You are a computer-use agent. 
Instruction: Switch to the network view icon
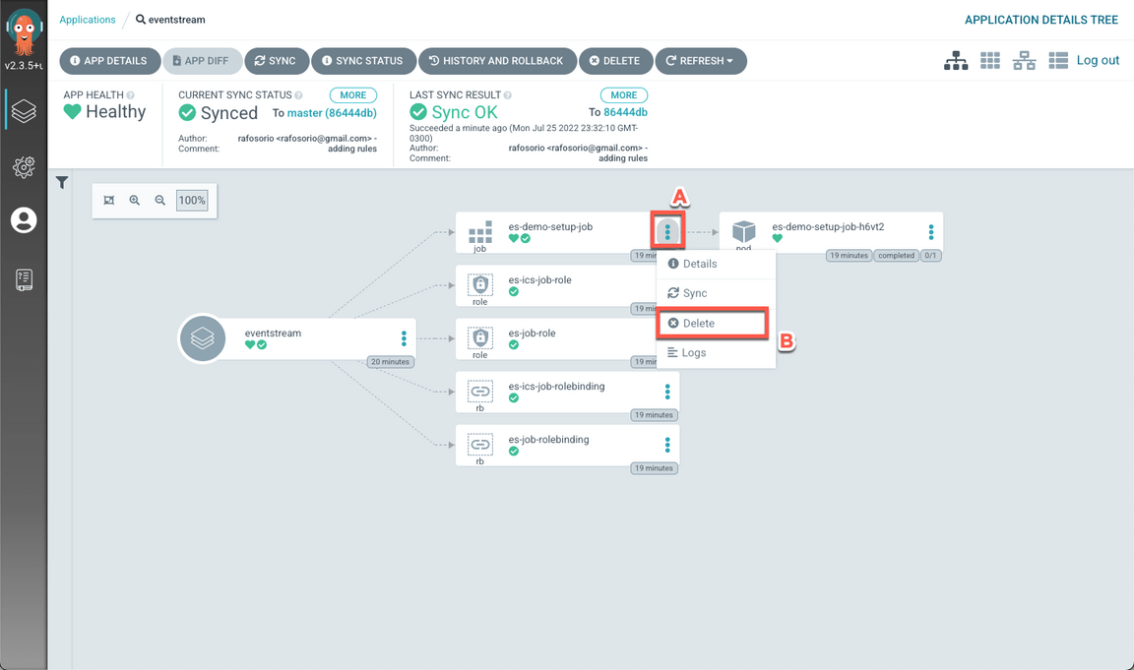(1025, 61)
